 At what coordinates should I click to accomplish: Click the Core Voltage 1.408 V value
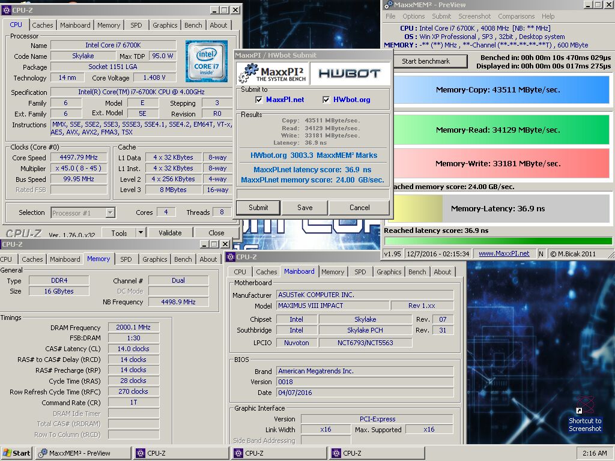coord(154,77)
